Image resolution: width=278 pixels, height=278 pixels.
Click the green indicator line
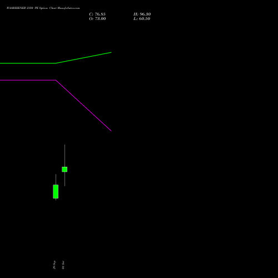56,63
